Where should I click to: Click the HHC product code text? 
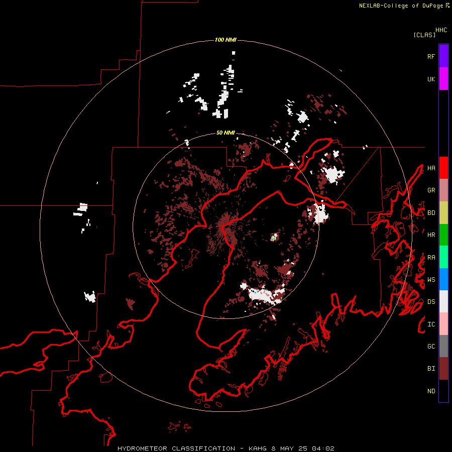point(441,30)
